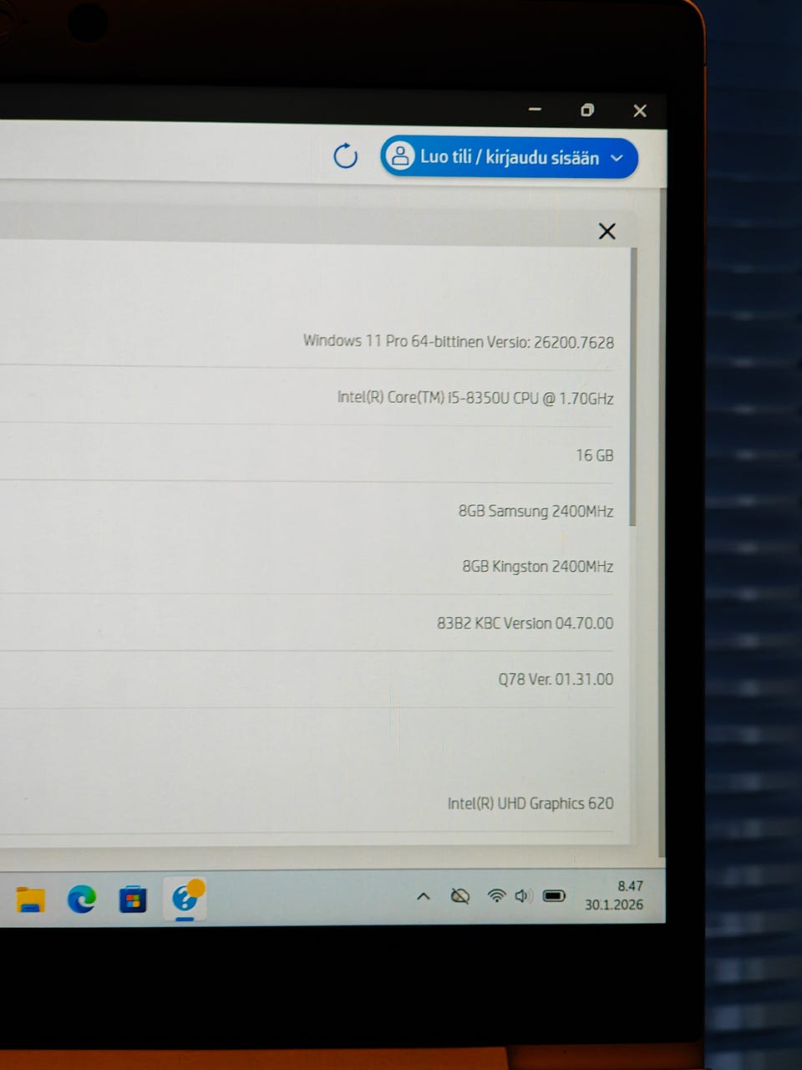Click the refresh icon beside the sign-in button
The height and width of the screenshot is (1070, 802).
point(345,155)
